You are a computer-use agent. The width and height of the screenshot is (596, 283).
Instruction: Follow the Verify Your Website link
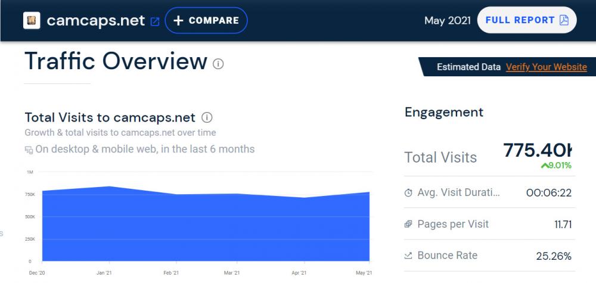click(x=546, y=67)
